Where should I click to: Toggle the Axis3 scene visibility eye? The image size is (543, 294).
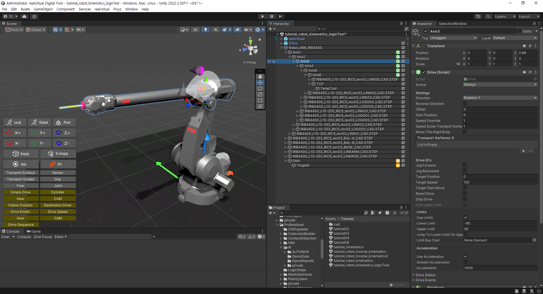(269, 61)
